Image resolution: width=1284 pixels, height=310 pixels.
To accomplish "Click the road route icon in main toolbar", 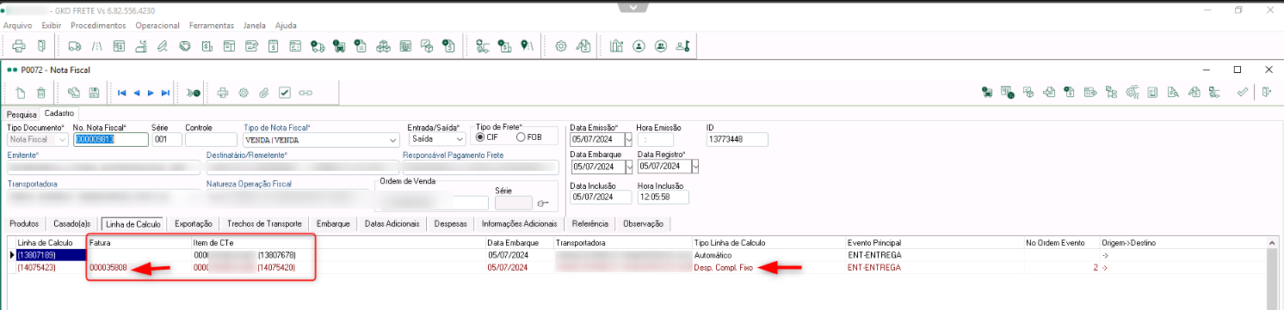I will [x=97, y=46].
